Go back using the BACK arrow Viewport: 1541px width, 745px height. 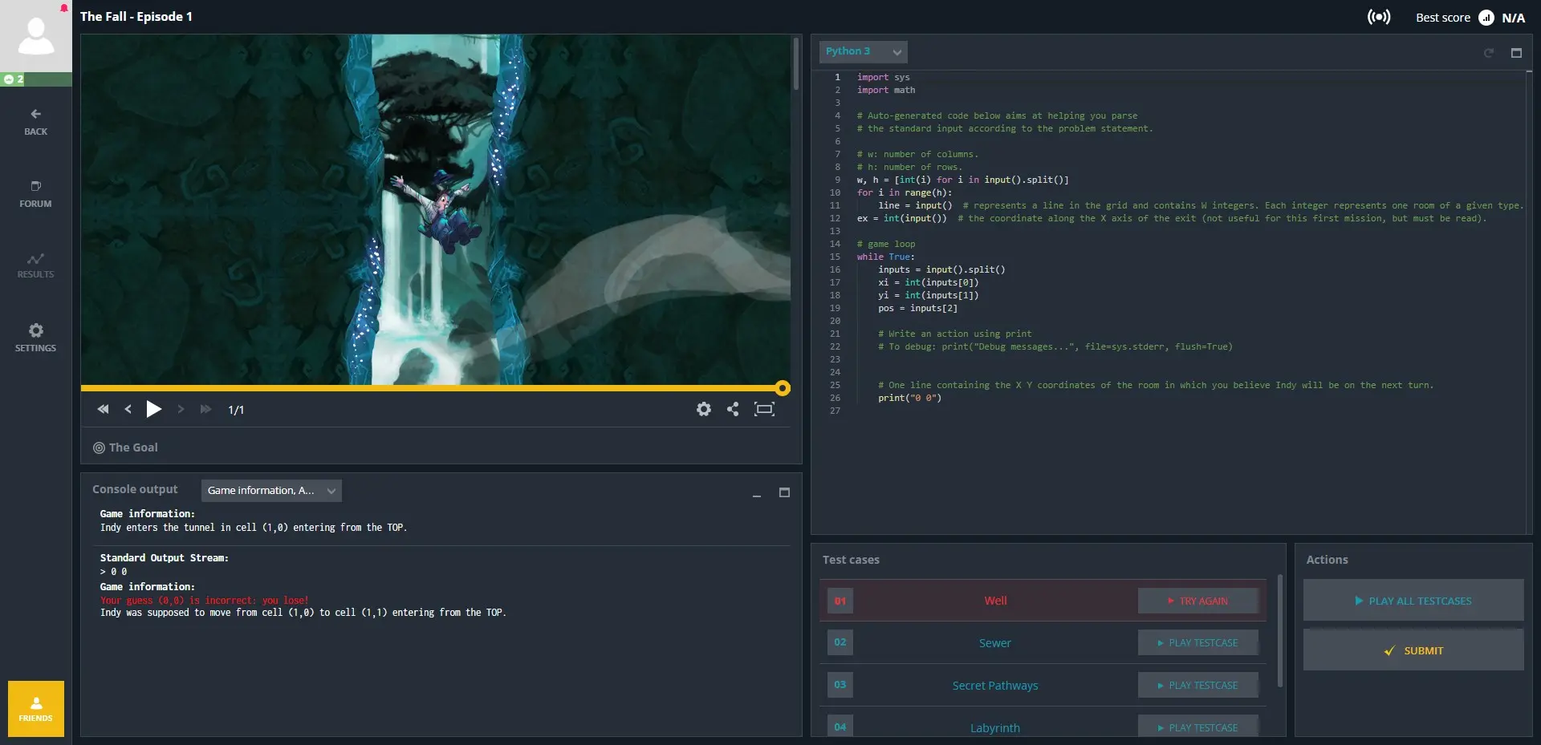[35, 121]
